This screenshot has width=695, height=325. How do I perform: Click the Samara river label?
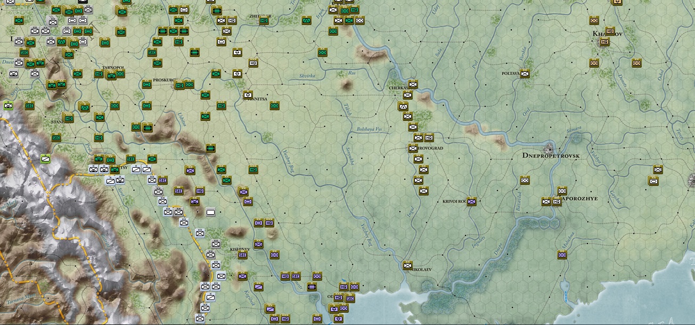point(574,129)
